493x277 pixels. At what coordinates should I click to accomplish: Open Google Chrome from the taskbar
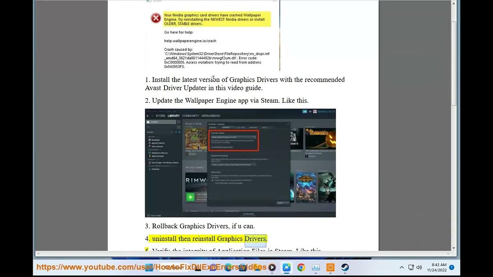click(301, 267)
